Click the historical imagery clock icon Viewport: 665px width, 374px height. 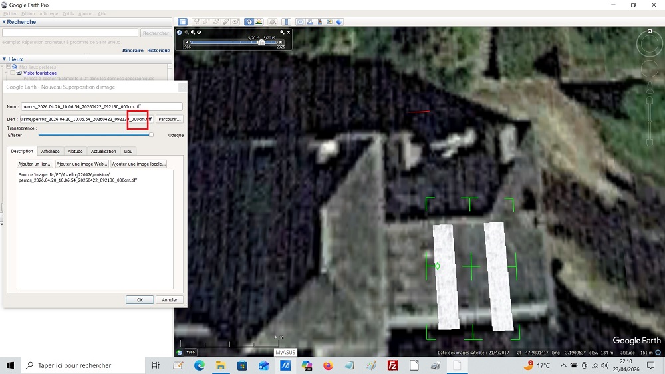(x=248, y=22)
